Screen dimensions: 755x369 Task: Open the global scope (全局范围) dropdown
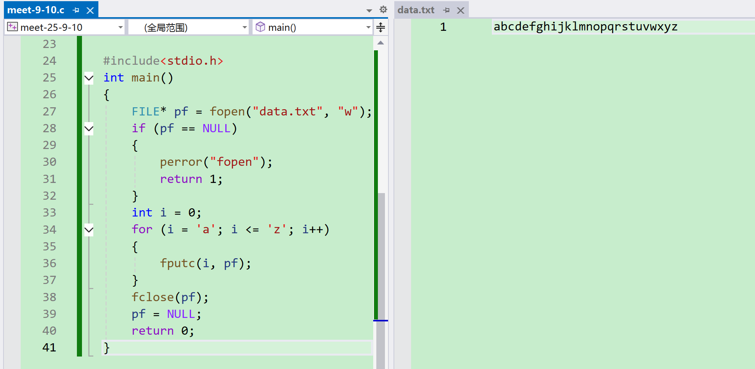coord(245,27)
